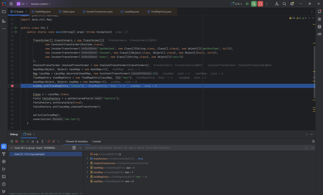
Task: Open the Maven tool window
Action: pos(319,34)
